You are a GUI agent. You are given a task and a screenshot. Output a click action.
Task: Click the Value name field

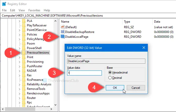point(106,61)
